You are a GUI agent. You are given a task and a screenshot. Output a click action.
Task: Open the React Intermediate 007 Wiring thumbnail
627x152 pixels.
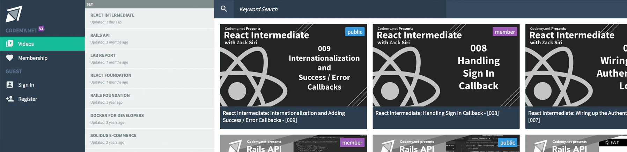[576, 65]
